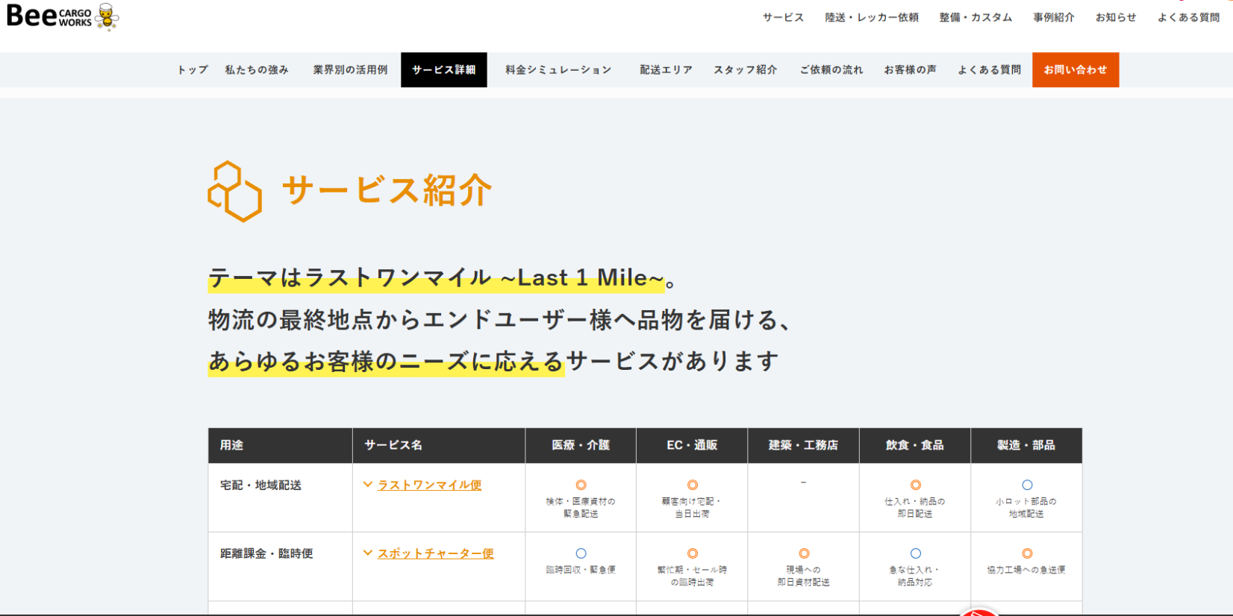Open the ラストワンマイル便 link
Screen dimensions: 1233x616
click(x=429, y=485)
